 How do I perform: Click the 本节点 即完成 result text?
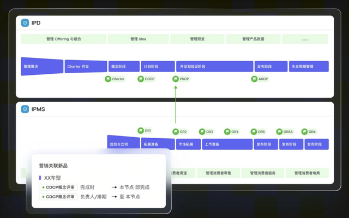(135, 187)
